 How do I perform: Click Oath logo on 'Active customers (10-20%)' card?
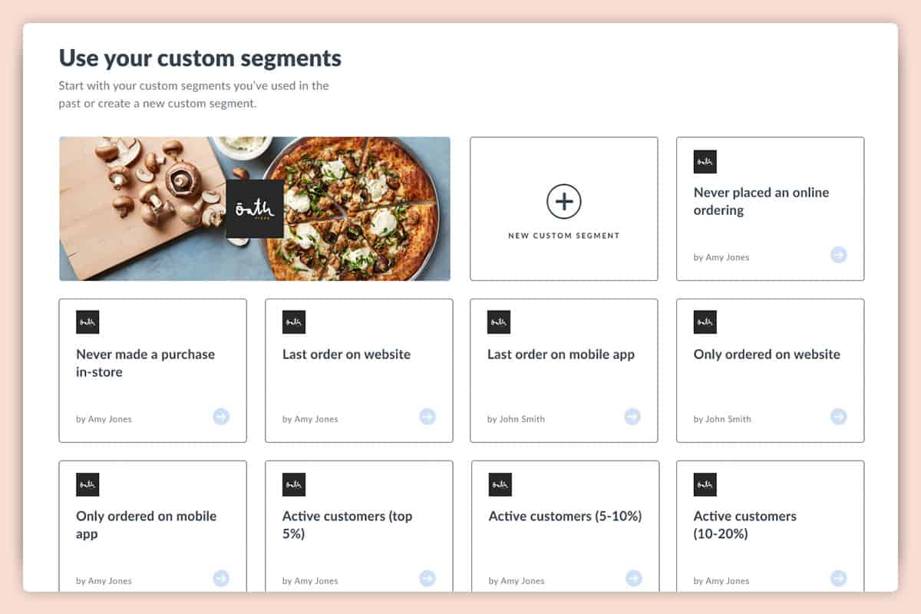click(705, 484)
